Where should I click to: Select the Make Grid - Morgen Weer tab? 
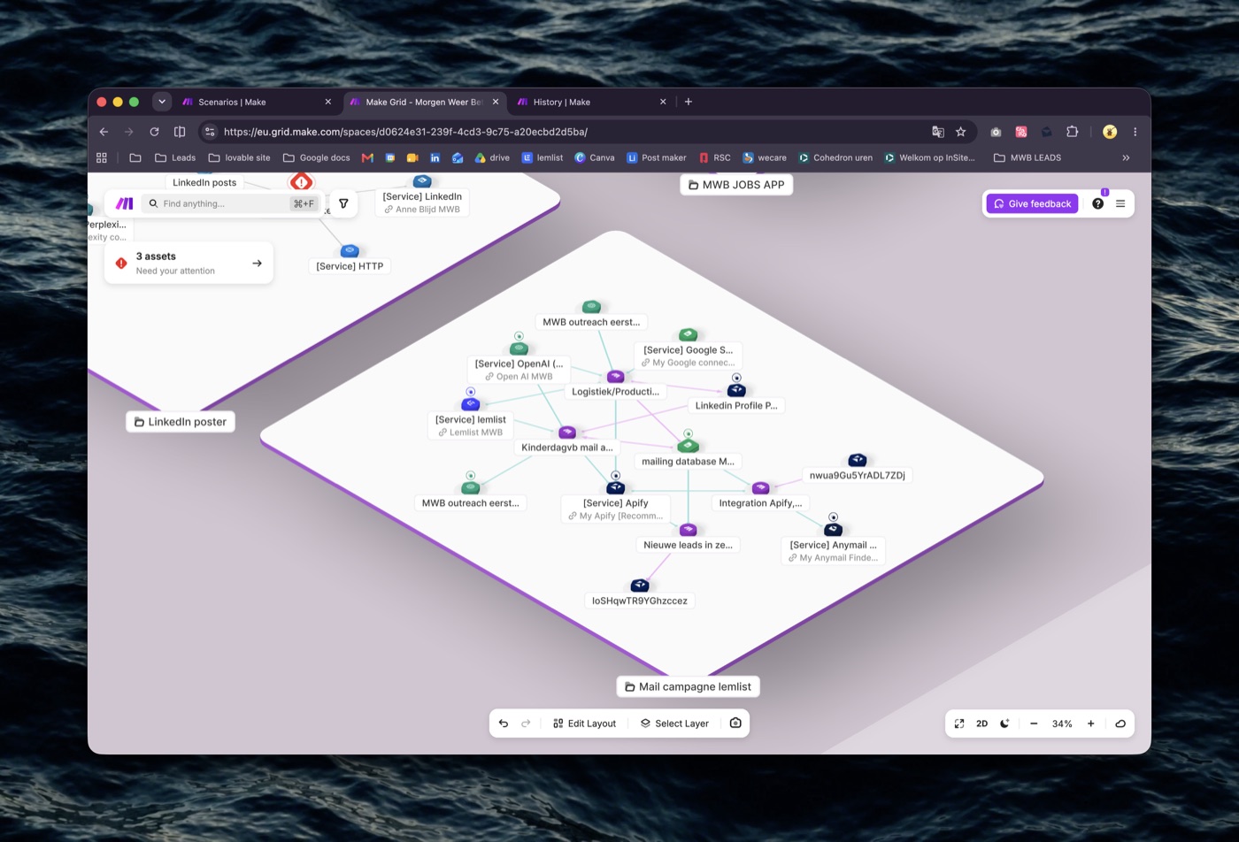click(423, 102)
